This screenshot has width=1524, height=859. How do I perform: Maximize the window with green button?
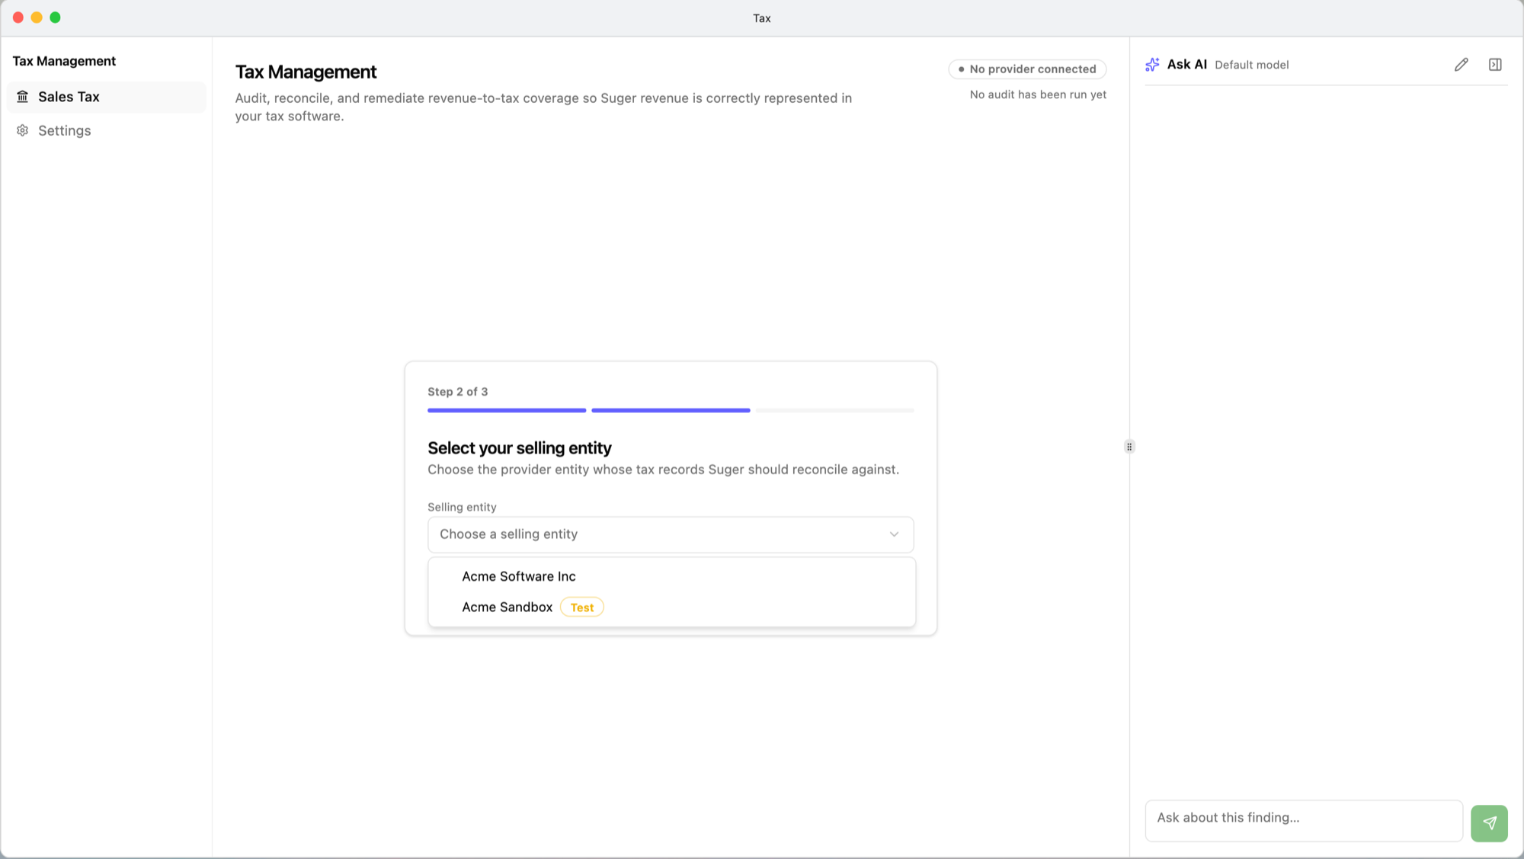(55, 18)
